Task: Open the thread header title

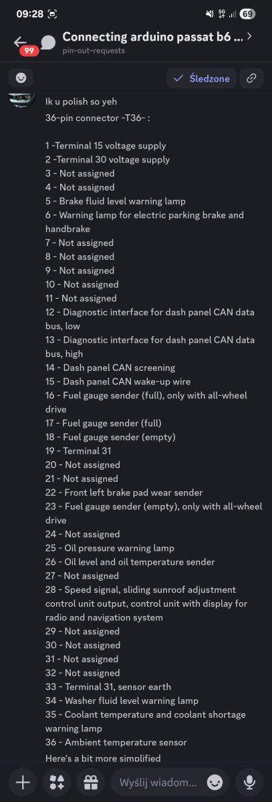Action: [152, 37]
